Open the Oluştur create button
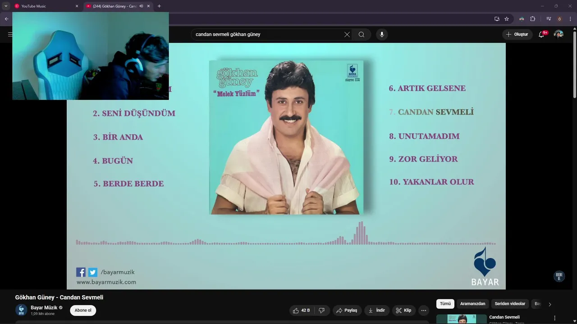 517,34
